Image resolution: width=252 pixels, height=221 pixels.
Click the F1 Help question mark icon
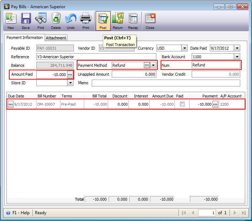(8, 213)
